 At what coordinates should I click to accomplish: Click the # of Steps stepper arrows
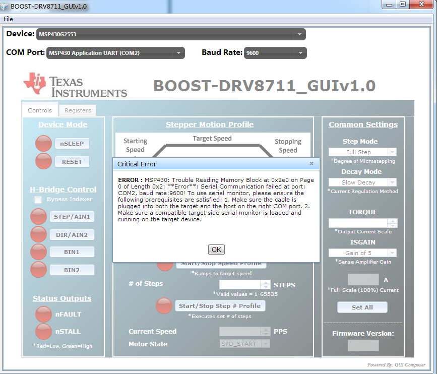click(266, 285)
